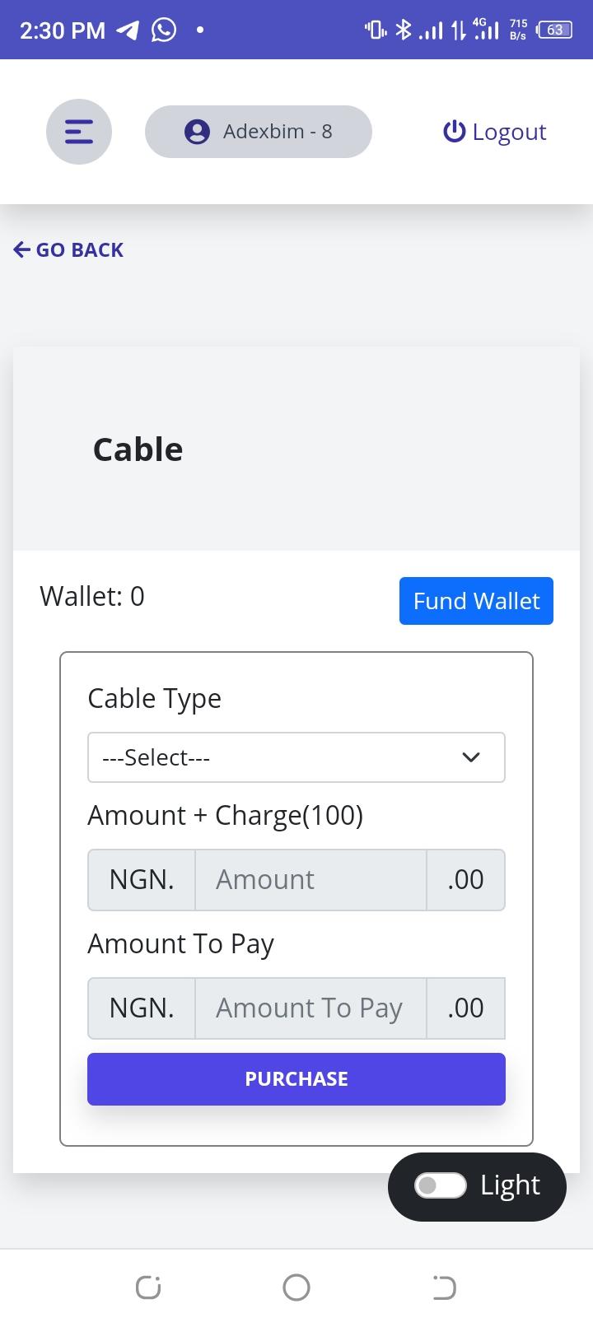The width and height of the screenshot is (593, 1327).
Task: Click the Amount To Pay field
Action: [311, 1008]
